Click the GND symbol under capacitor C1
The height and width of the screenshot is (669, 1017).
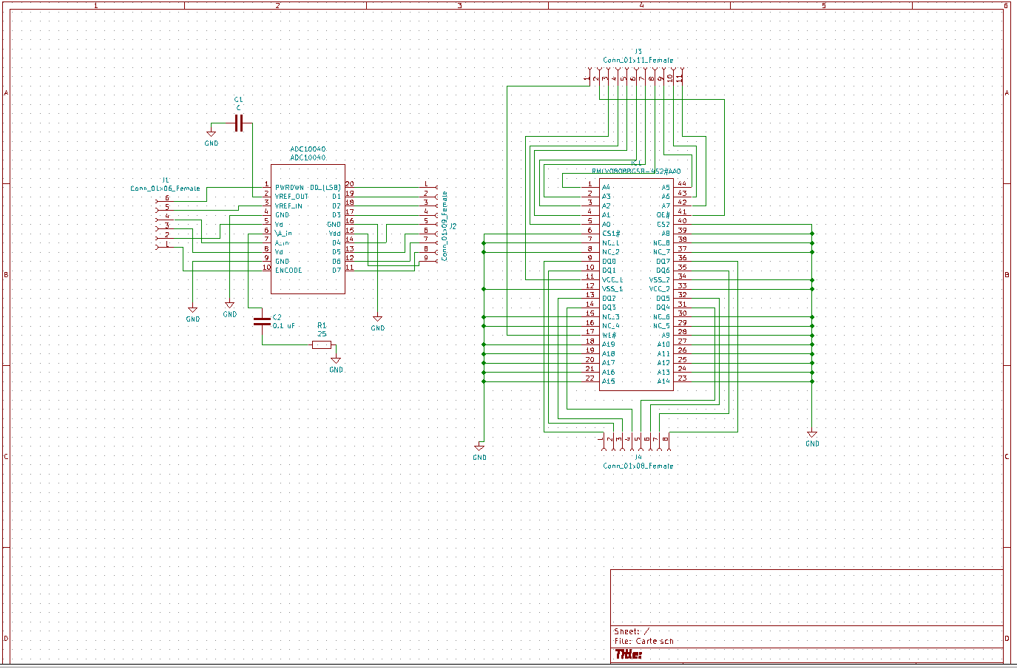tap(212, 135)
